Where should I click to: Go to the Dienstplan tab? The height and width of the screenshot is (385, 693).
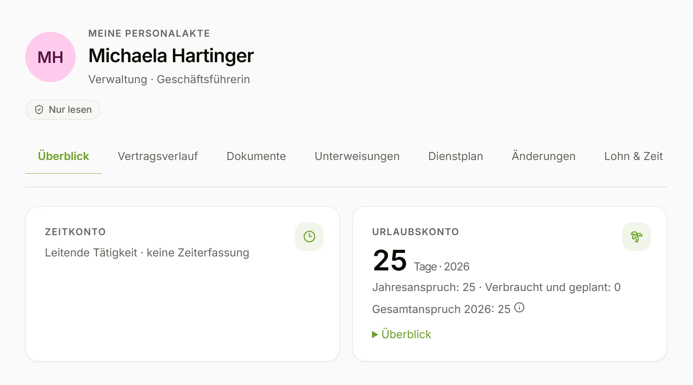point(456,156)
